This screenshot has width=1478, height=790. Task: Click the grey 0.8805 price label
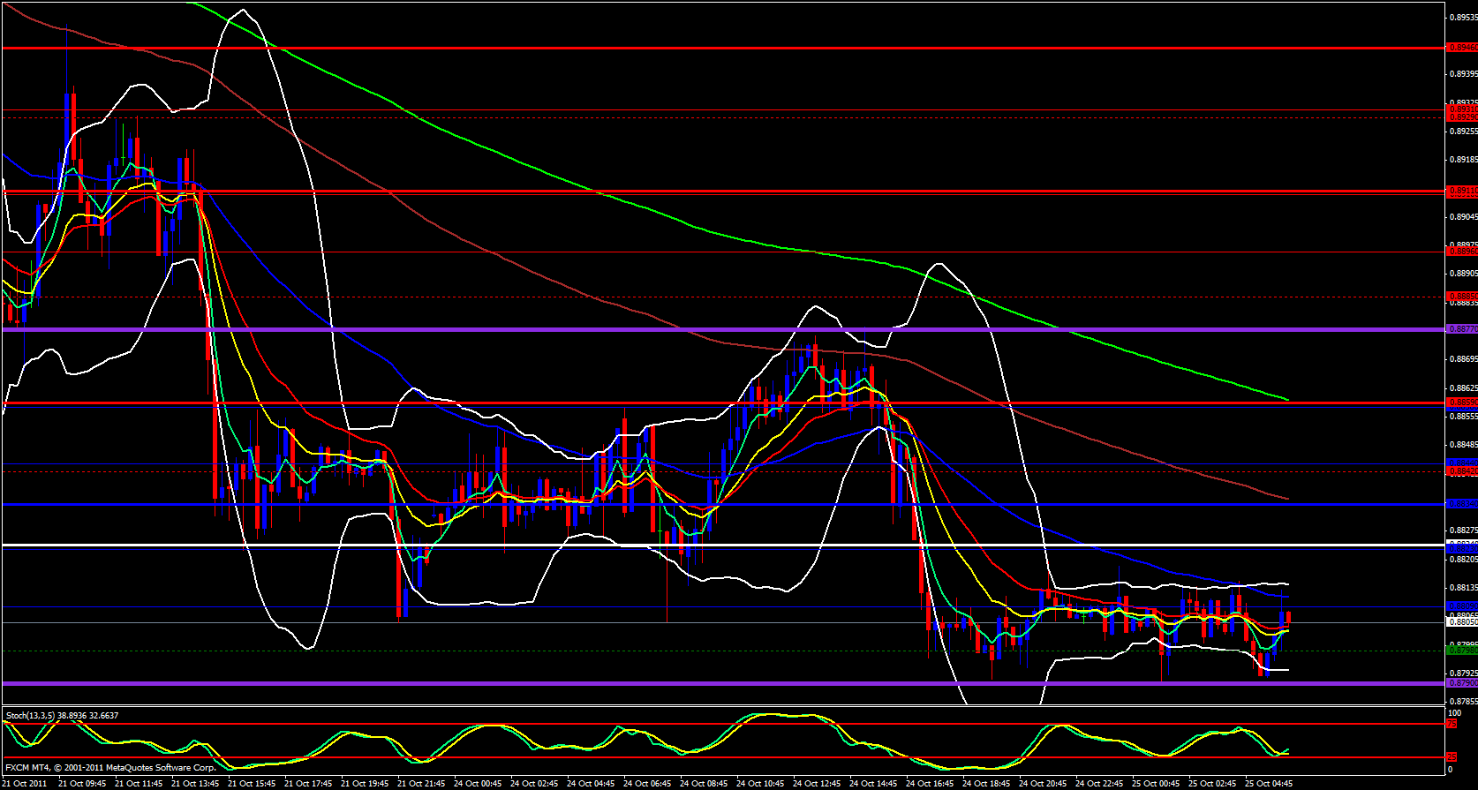pos(1461,622)
